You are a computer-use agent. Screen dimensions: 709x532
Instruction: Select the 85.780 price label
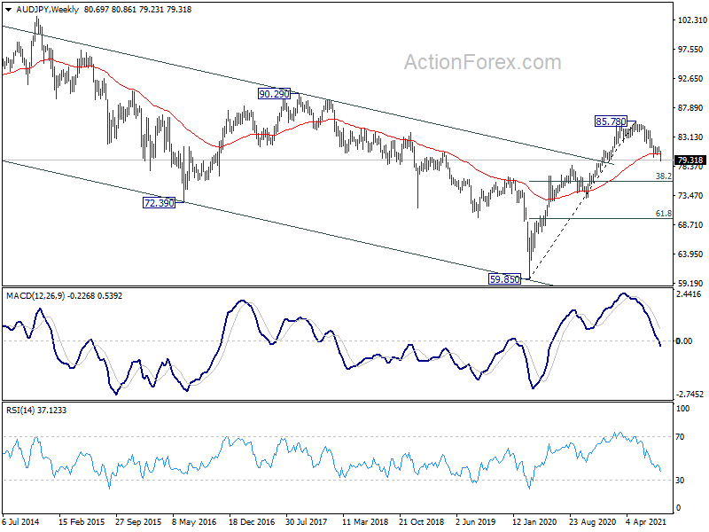tap(611, 121)
